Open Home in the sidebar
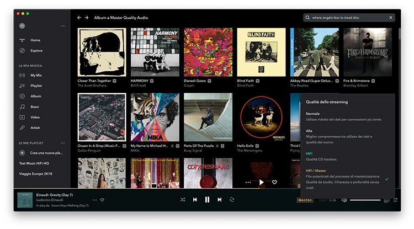The width and height of the screenshot is (414, 229). click(35, 40)
